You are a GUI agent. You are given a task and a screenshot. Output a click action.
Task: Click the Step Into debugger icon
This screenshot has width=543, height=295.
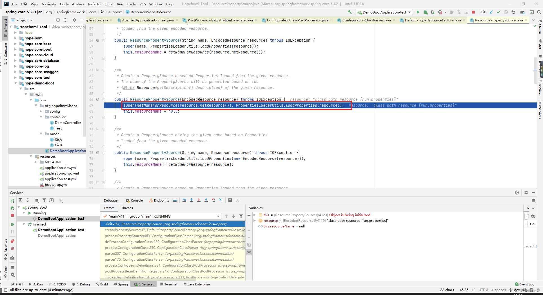pos(192,200)
